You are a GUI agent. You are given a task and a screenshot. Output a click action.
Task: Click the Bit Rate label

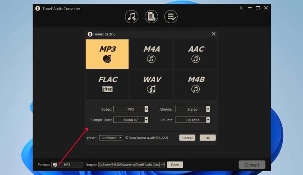coord(167,120)
